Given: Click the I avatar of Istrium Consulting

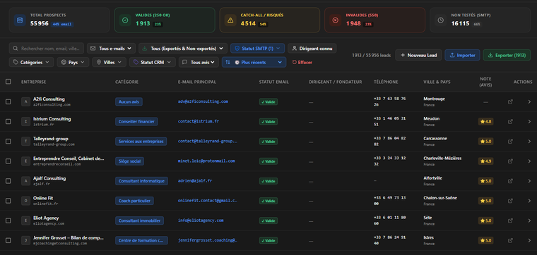Looking at the screenshot, I should coord(25,122).
